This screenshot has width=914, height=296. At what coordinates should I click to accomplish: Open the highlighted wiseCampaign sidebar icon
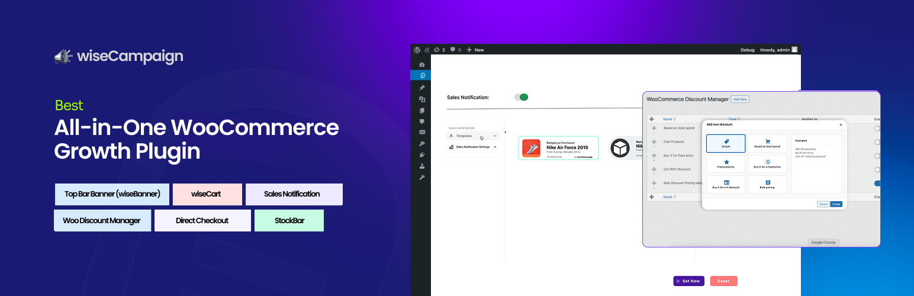pyautogui.click(x=422, y=75)
